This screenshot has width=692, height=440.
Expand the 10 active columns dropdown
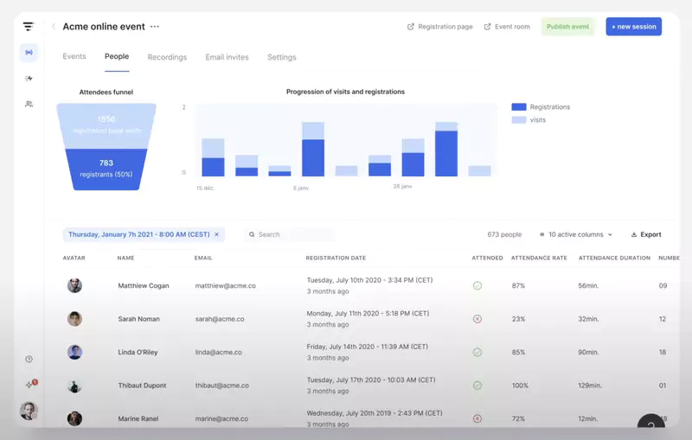(x=576, y=234)
